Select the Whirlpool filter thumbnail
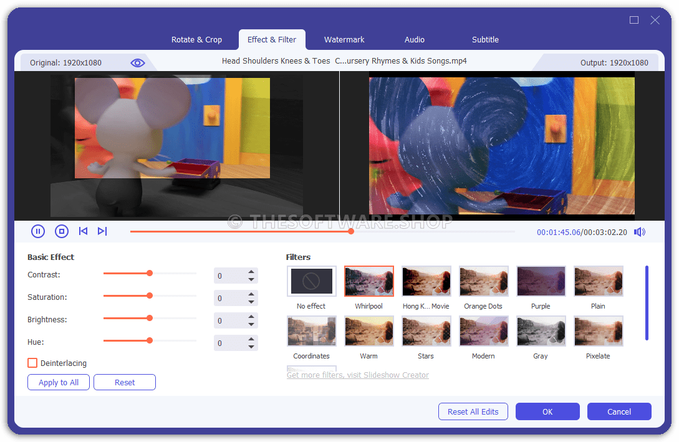The width and height of the screenshot is (679, 442). [369, 281]
